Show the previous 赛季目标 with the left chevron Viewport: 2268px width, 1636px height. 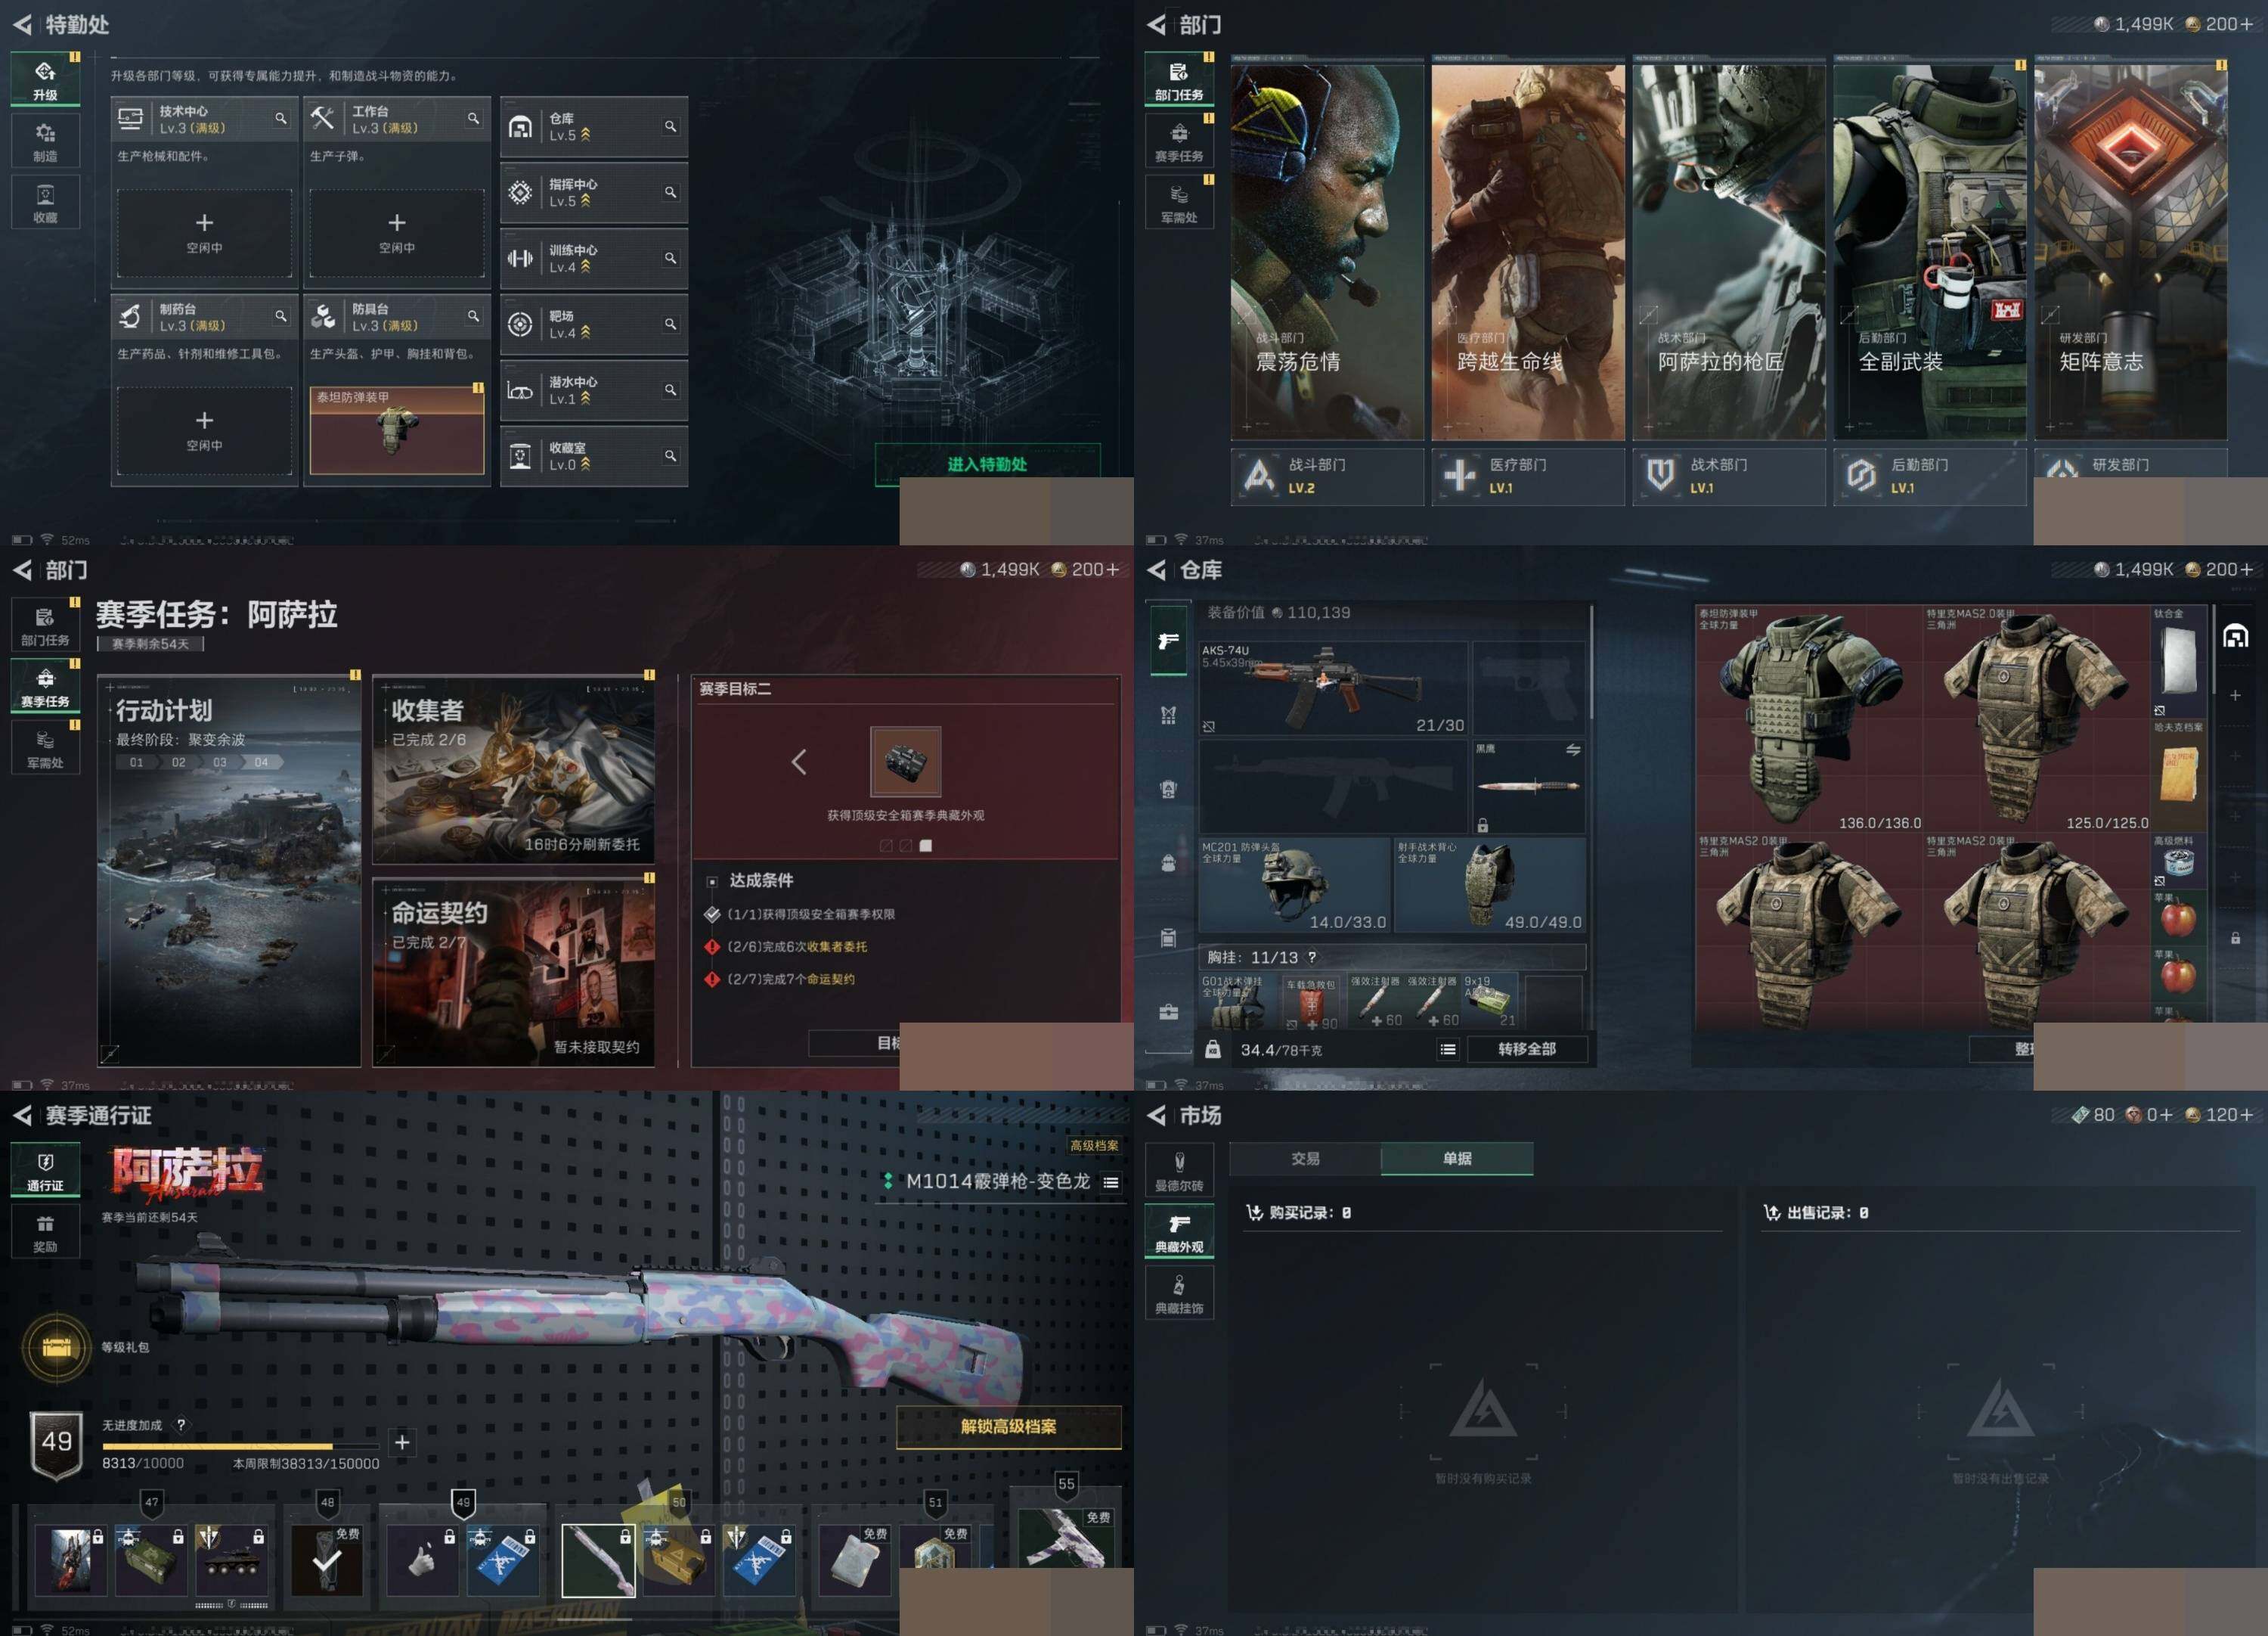click(799, 762)
